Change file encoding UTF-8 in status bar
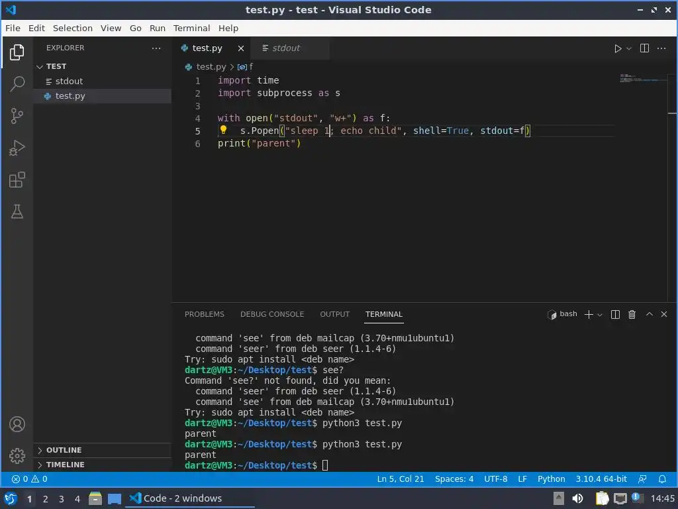678x509 pixels. point(495,479)
